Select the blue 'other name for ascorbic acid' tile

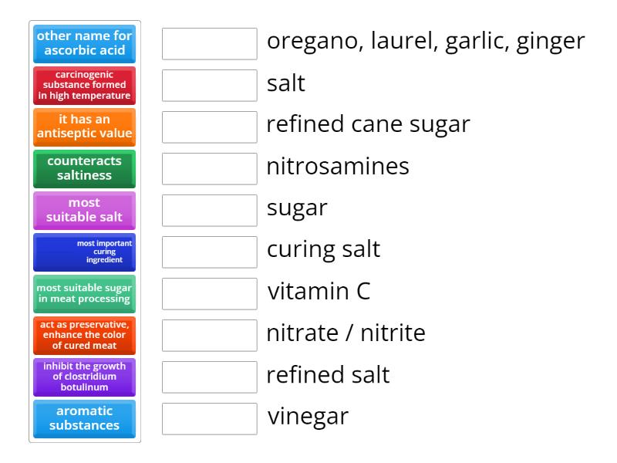pos(84,44)
